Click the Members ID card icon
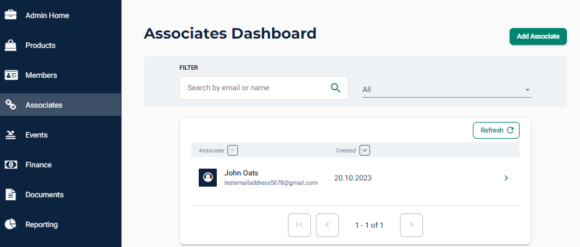This screenshot has height=247, width=580. coord(11,75)
